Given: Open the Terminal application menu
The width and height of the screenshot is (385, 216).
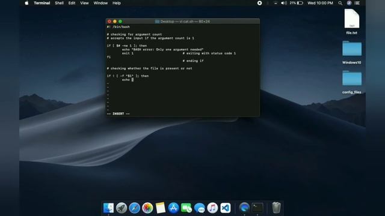Looking at the screenshot, I should point(42,3).
